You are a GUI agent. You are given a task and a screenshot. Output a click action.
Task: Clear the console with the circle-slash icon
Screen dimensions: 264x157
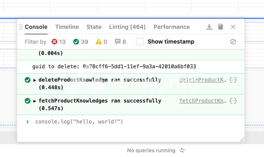point(233,42)
